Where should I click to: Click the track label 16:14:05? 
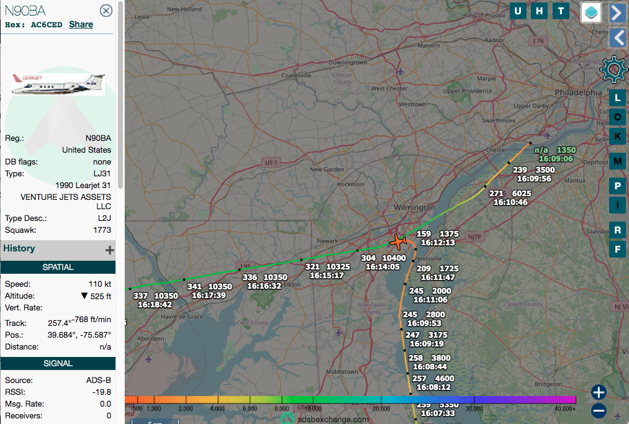tap(382, 267)
